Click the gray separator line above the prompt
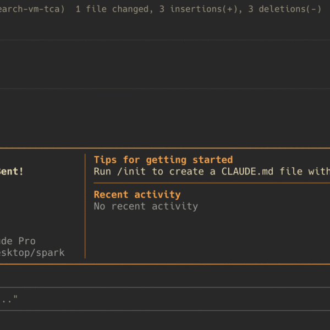 point(165,287)
